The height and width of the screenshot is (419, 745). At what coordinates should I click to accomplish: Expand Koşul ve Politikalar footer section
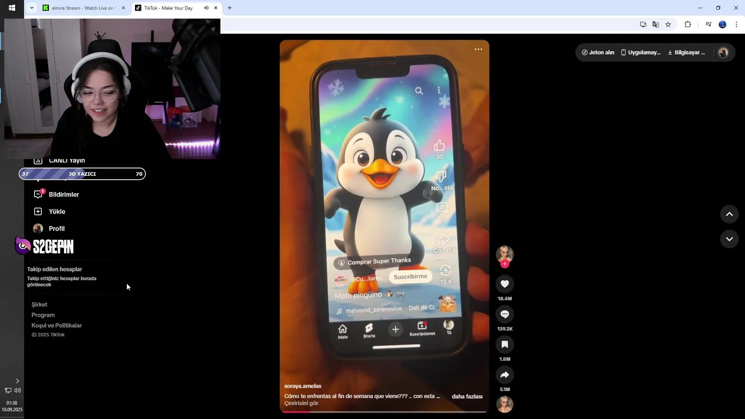click(x=56, y=325)
